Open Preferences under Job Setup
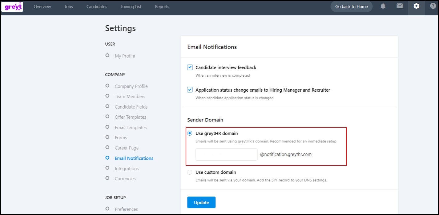Screen dimensions: 439x215 click(126, 209)
